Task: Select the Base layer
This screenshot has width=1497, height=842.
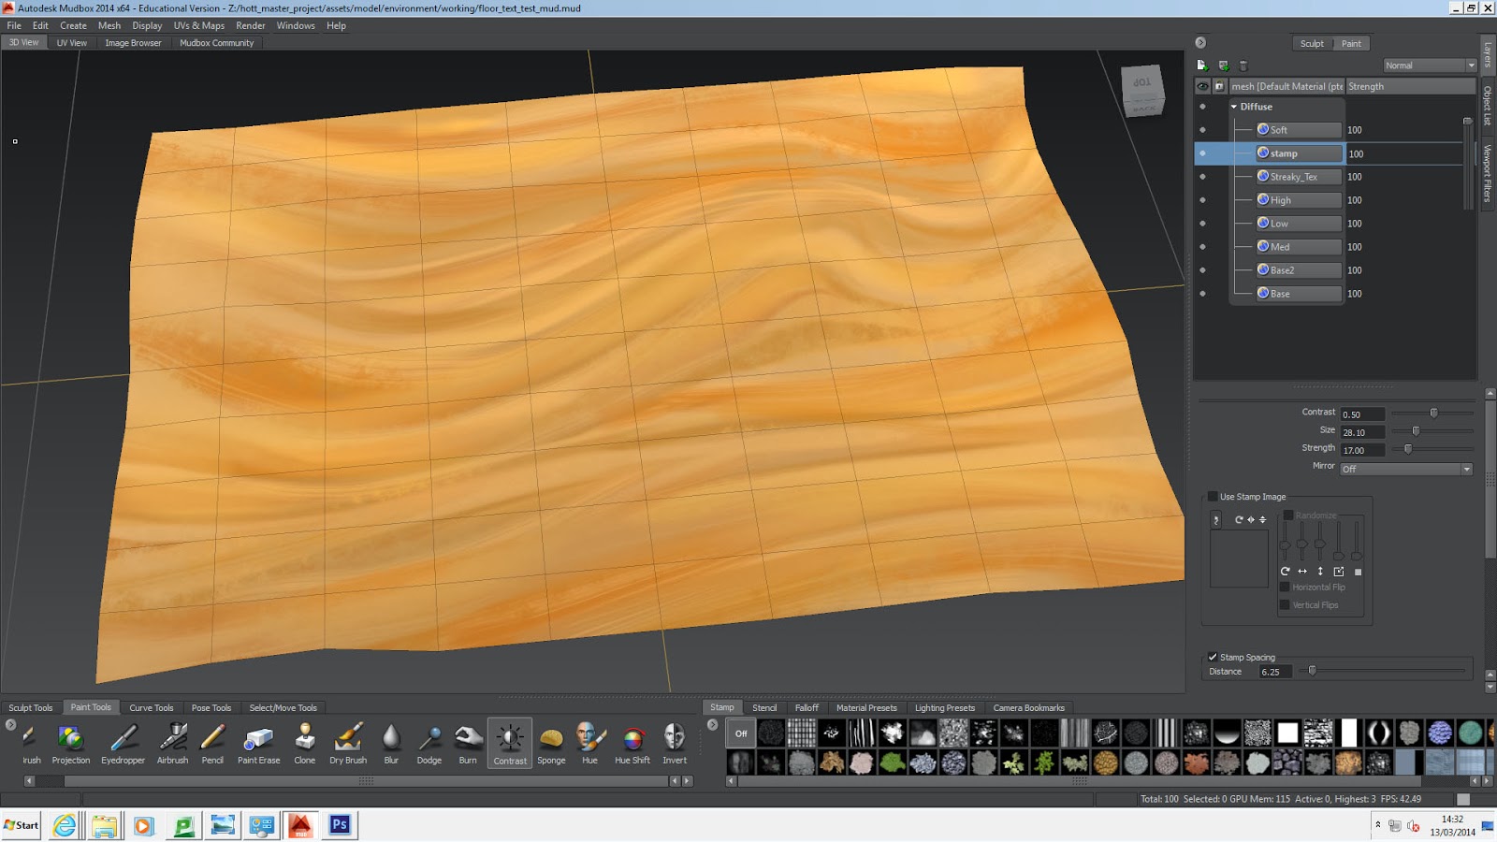Action: 1299,294
